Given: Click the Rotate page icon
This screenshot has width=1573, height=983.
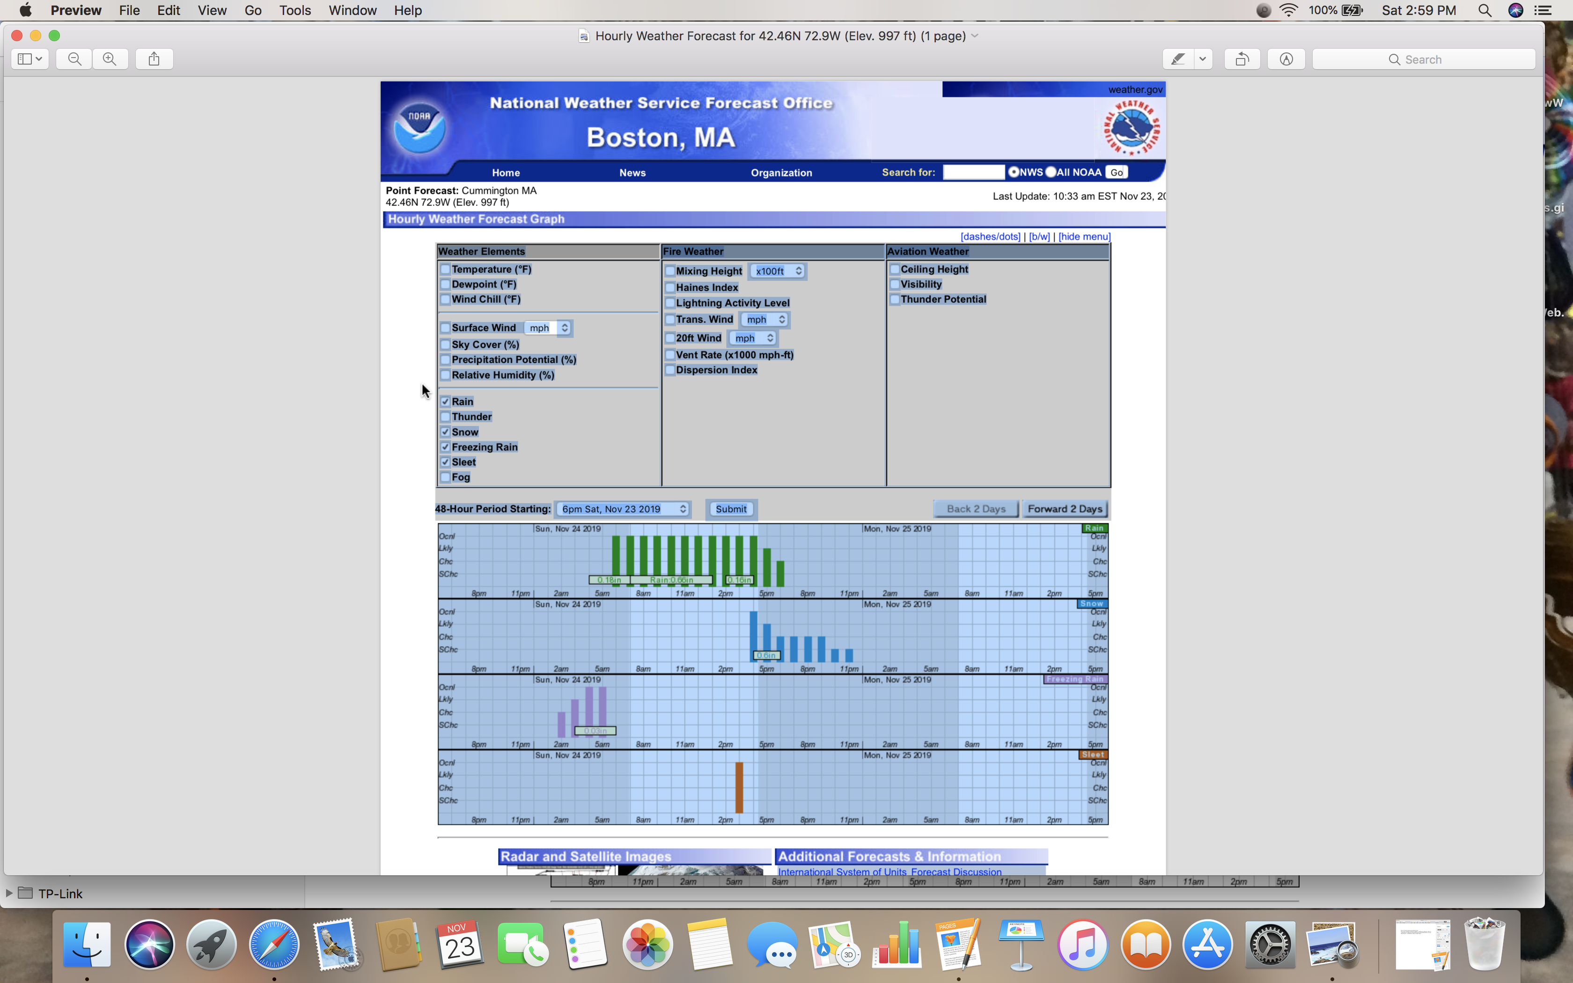Looking at the screenshot, I should point(1242,59).
